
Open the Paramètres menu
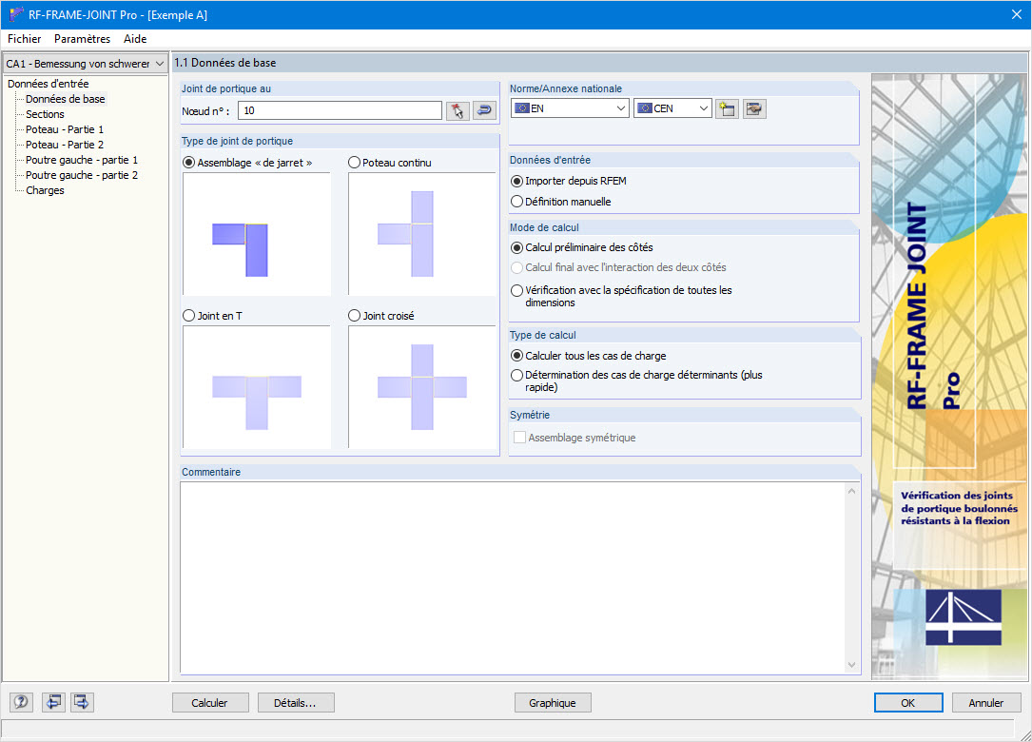click(82, 39)
